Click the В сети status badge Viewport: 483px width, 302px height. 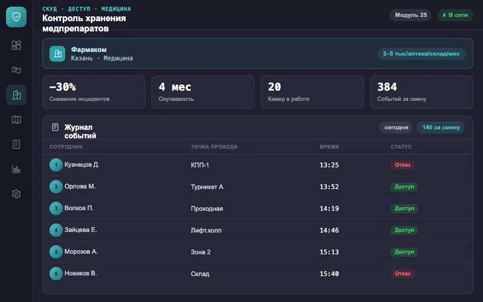coord(455,14)
